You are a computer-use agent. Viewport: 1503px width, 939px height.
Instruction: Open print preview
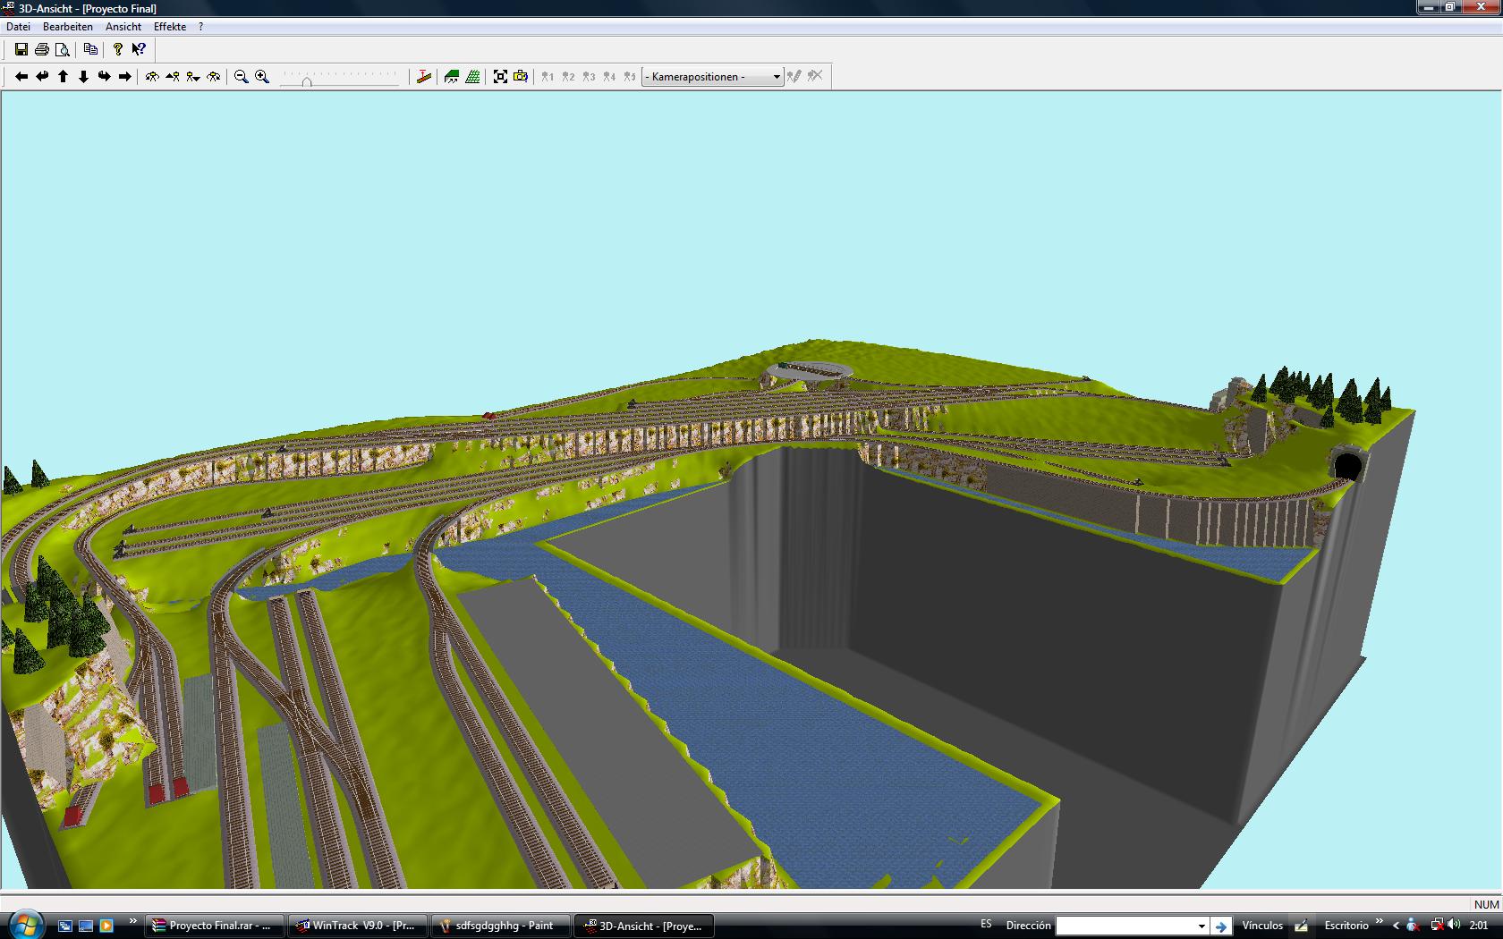63,50
